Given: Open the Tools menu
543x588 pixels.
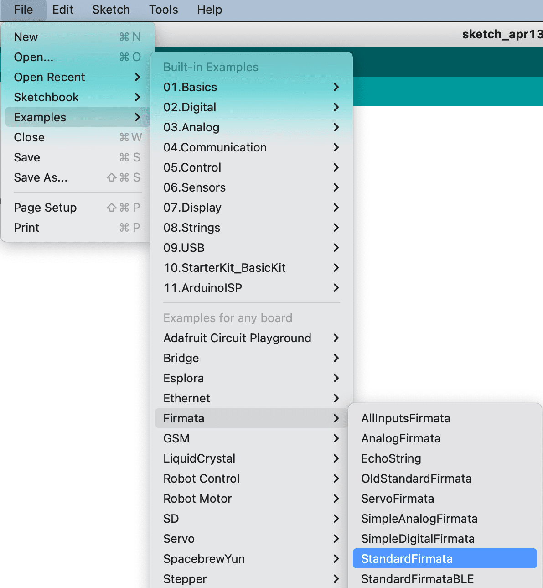Looking at the screenshot, I should point(163,10).
